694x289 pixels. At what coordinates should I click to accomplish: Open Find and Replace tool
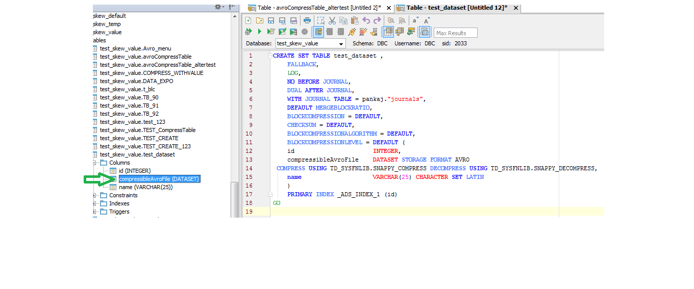(x=402, y=20)
